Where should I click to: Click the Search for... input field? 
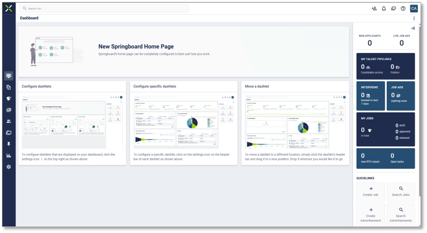click(104, 8)
